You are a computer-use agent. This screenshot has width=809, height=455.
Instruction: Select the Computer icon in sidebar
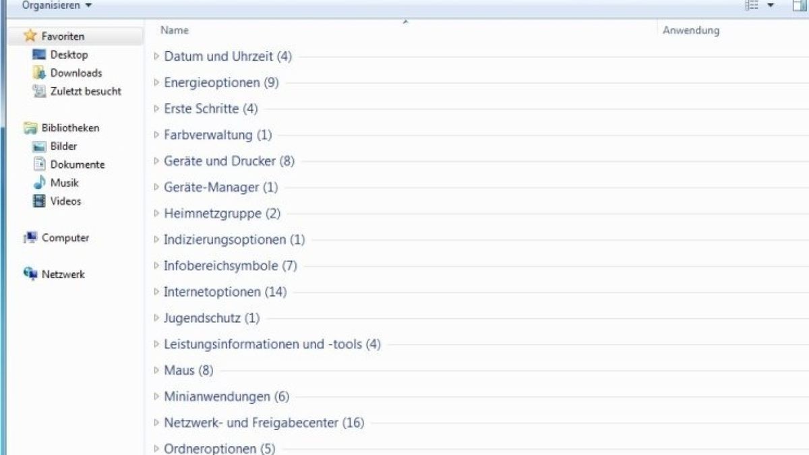[30, 238]
